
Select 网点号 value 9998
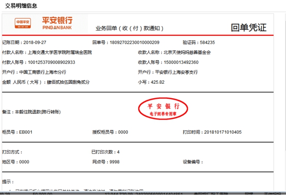pos(114,162)
